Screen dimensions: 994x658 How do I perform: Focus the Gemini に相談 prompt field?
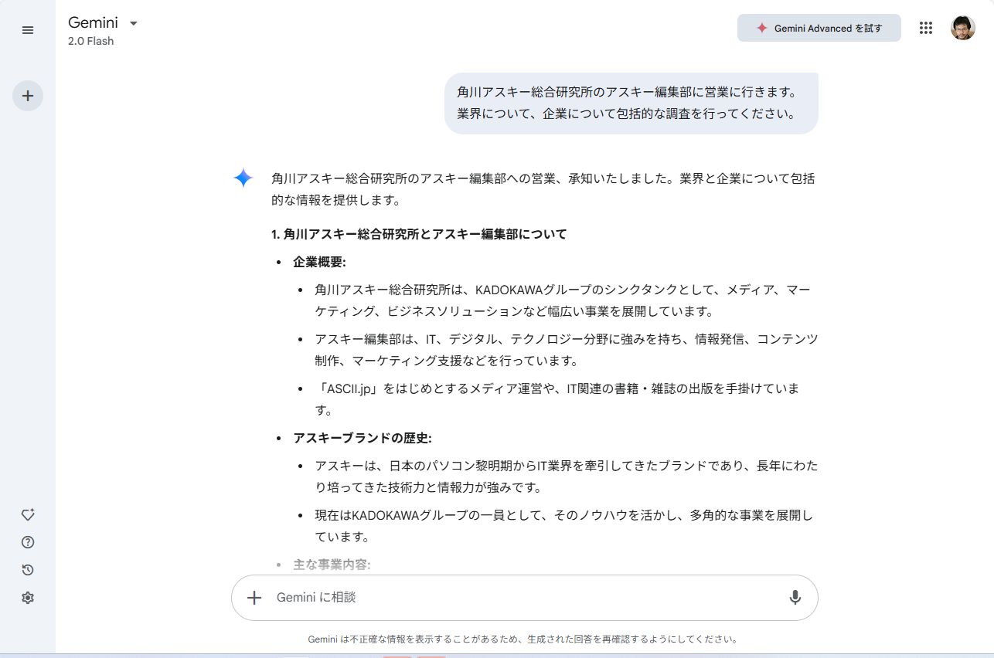point(524,597)
